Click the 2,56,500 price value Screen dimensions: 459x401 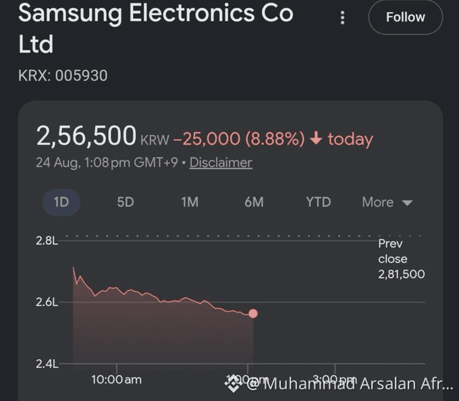[86, 135]
